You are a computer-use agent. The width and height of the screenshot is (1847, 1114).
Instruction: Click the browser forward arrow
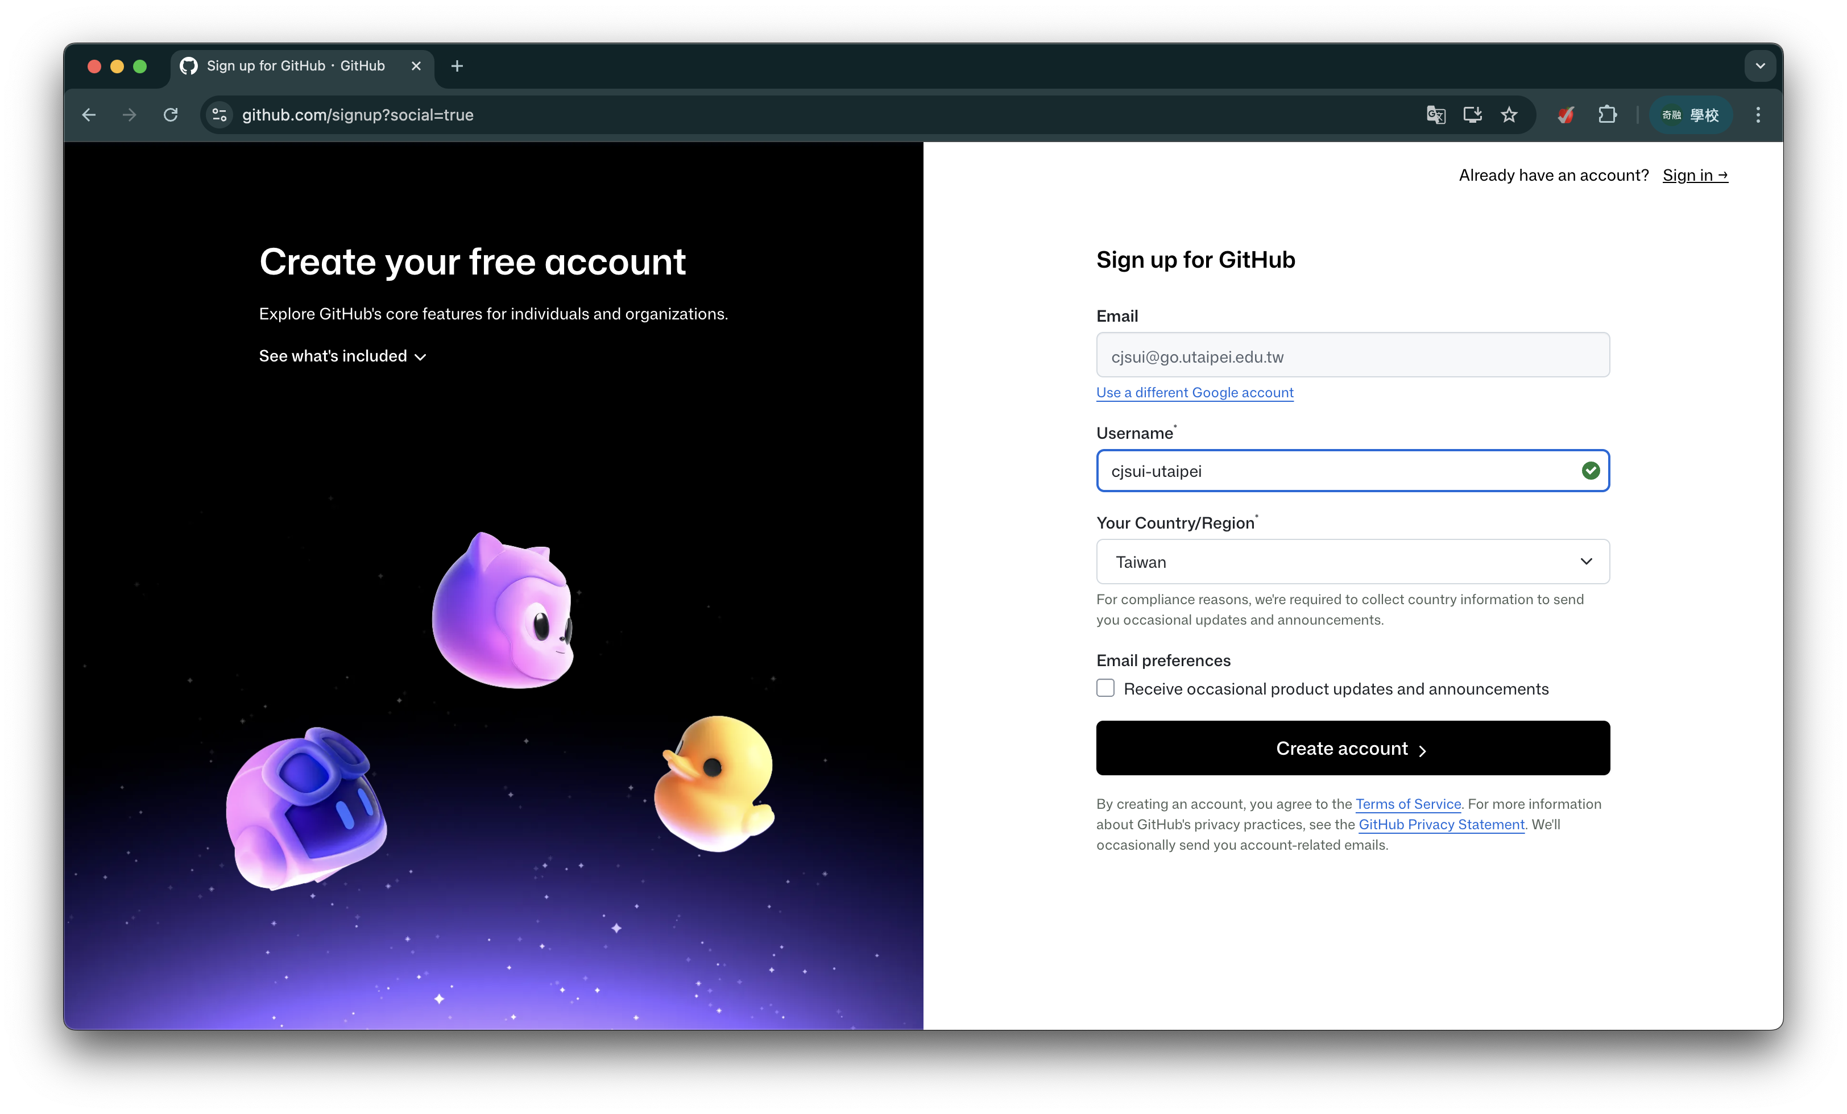[x=130, y=115]
